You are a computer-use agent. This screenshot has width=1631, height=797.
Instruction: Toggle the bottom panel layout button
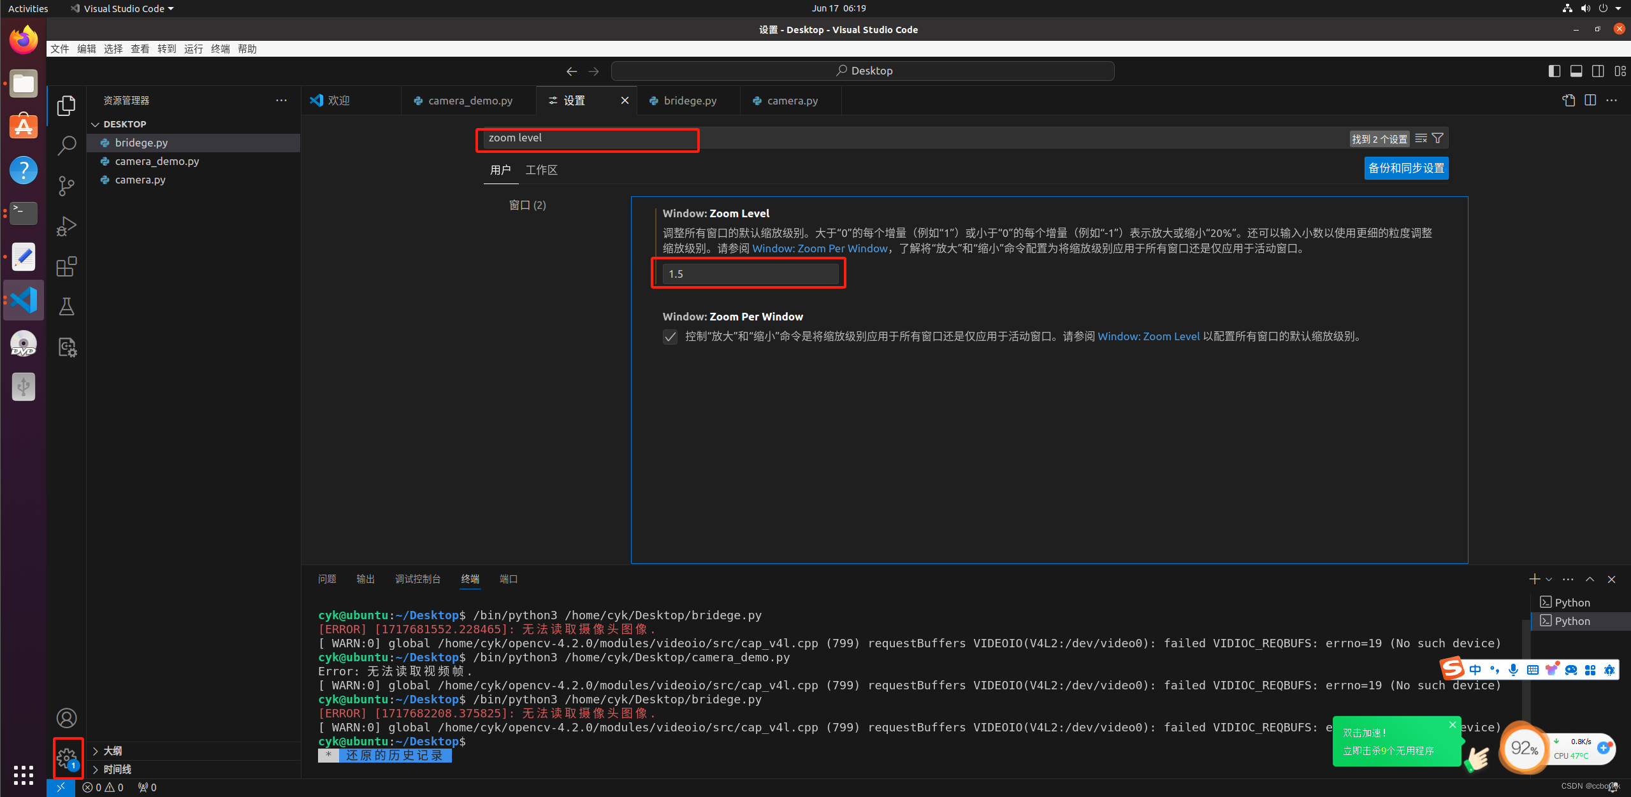point(1576,71)
